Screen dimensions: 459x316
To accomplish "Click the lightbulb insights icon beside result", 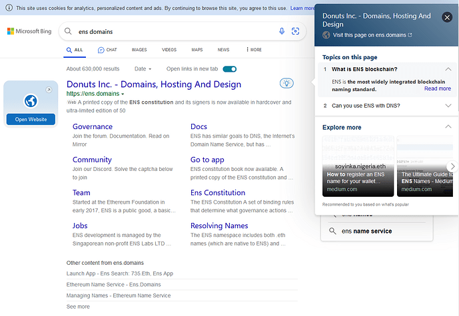I will (286, 83).
